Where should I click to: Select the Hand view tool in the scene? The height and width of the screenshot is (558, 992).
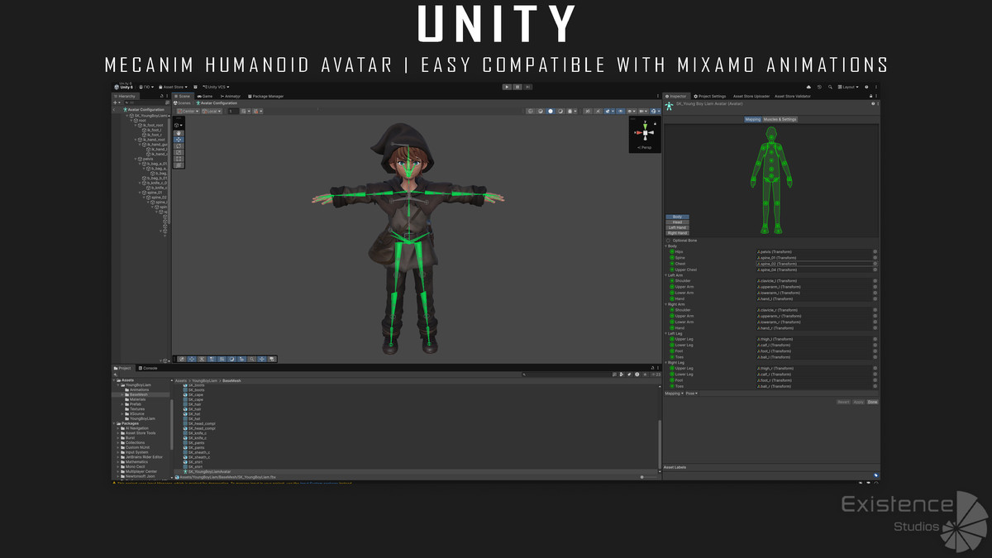point(179,133)
